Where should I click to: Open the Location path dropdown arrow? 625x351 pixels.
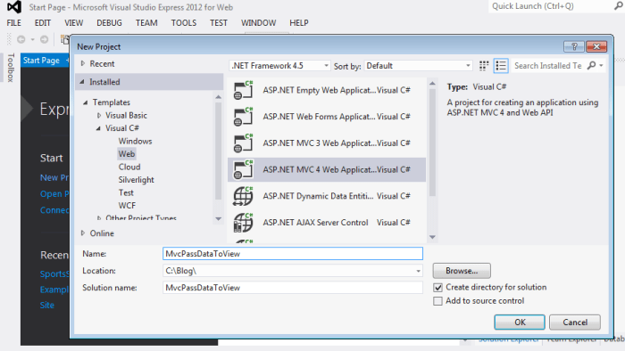pyautogui.click(x=418, y=271)
